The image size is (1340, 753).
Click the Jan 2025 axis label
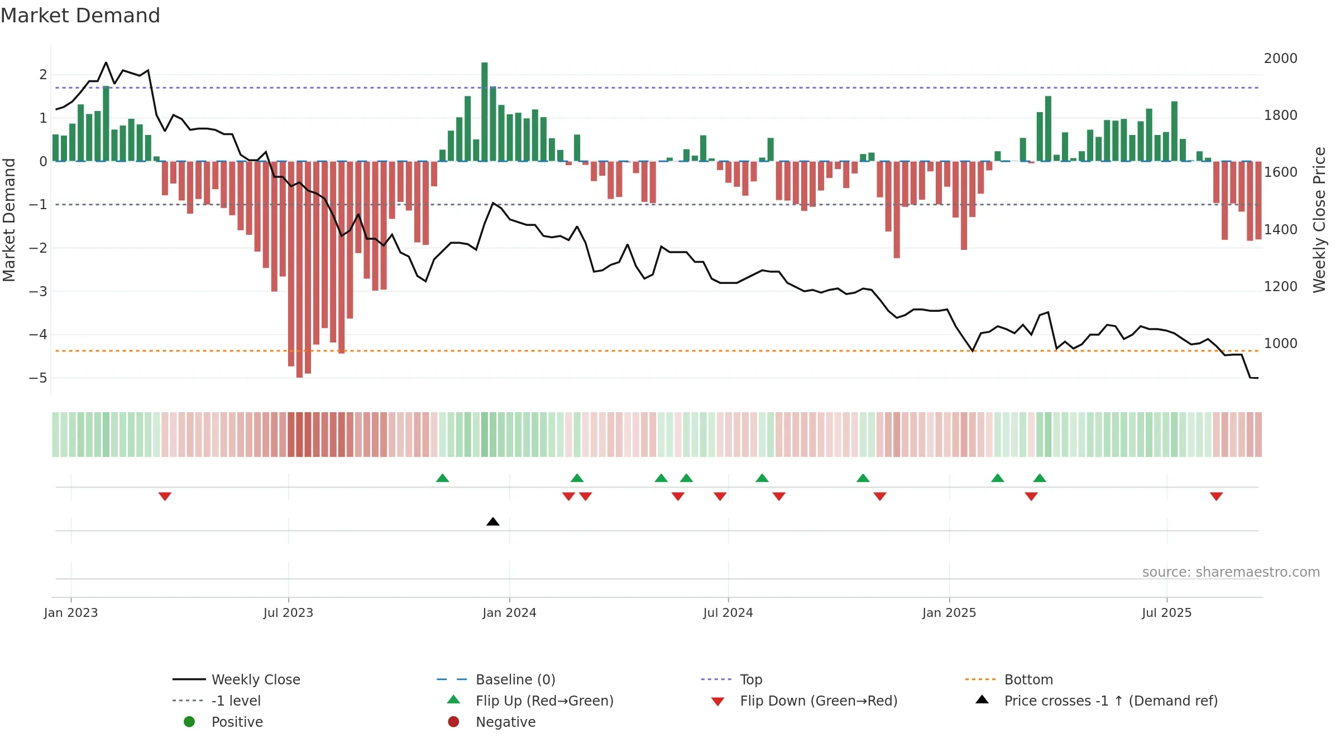[949, 613]
